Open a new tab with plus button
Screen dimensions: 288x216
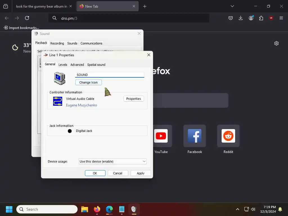[x=145, y=6]
